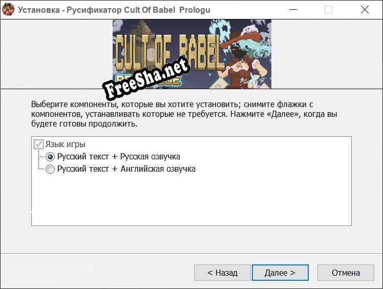The width and height of the screenshot is (383, 289).
Task: Click the installer app icon in title bar
Action: 8,10
